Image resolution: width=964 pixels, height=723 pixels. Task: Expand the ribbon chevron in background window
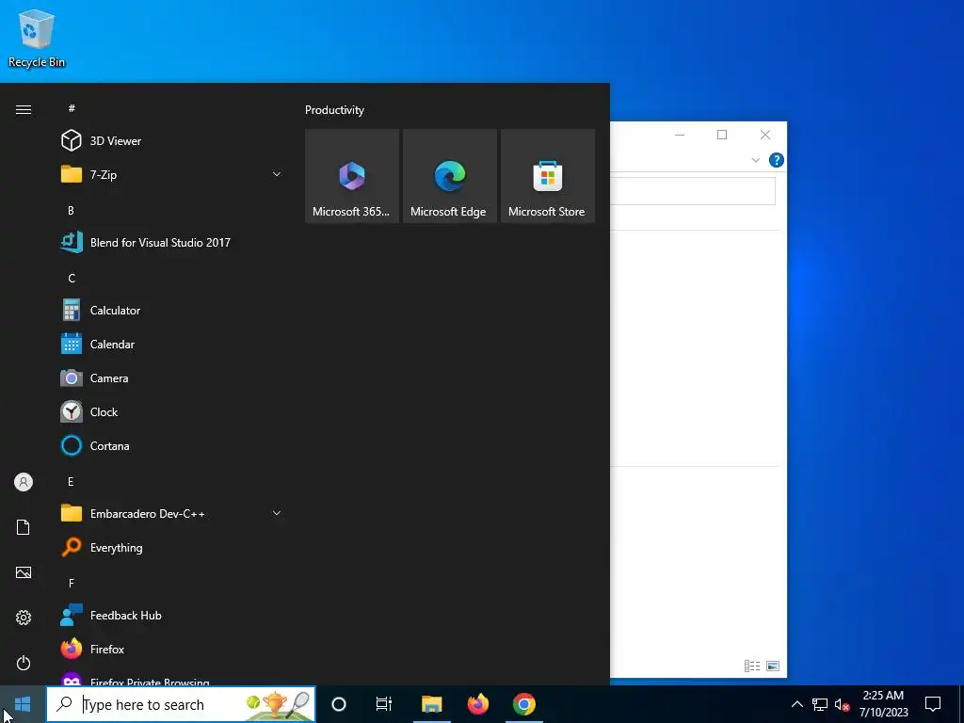(756, 160)
